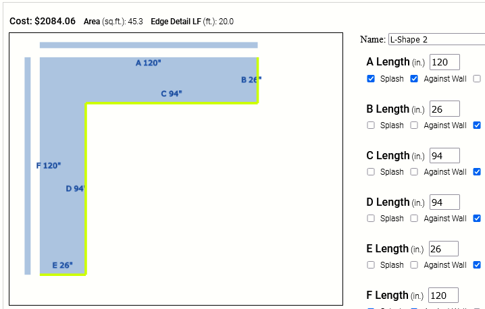The image size is (485, 309).
Task: Click the top horizontal splash bar in diagram
Action: (149, 45)
